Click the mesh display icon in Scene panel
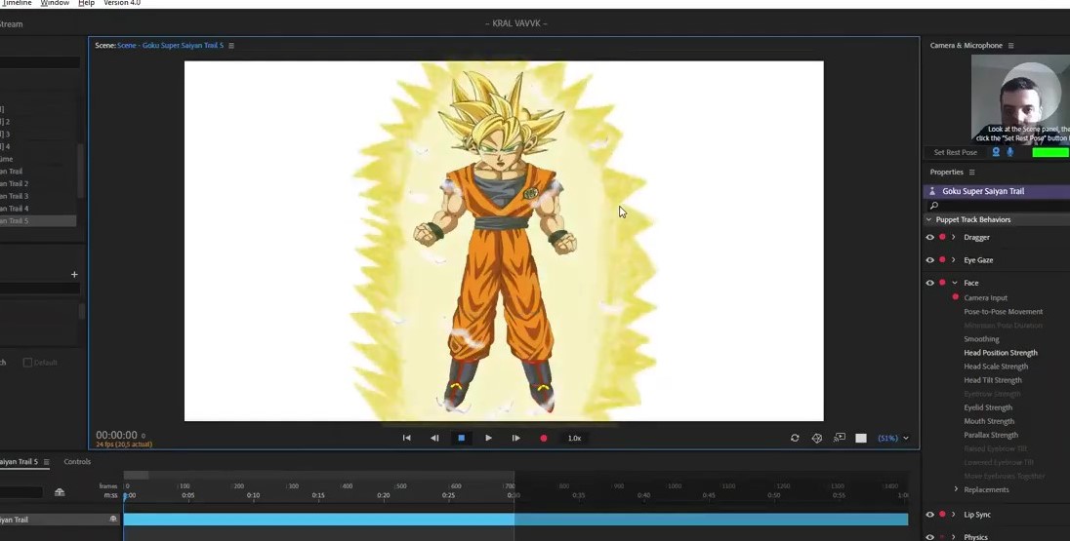The image size is (1070, 541). [x=817, y=438]
